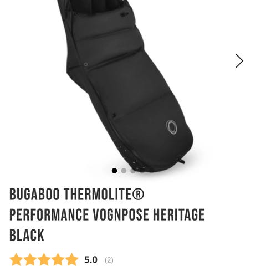This screenshot has width=266, height=266.
Task: Click the third yellow rating star
Action: tap(44, 259)
